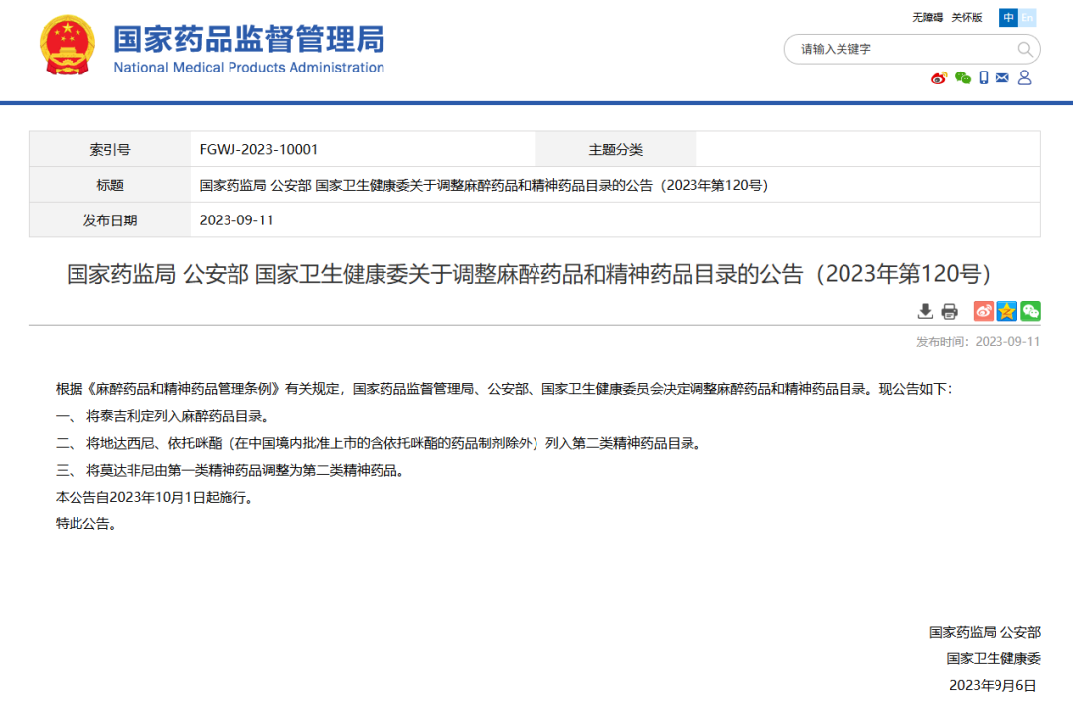
Task: Share the announcement via WeChat green icon
Action: point(1030,311)
